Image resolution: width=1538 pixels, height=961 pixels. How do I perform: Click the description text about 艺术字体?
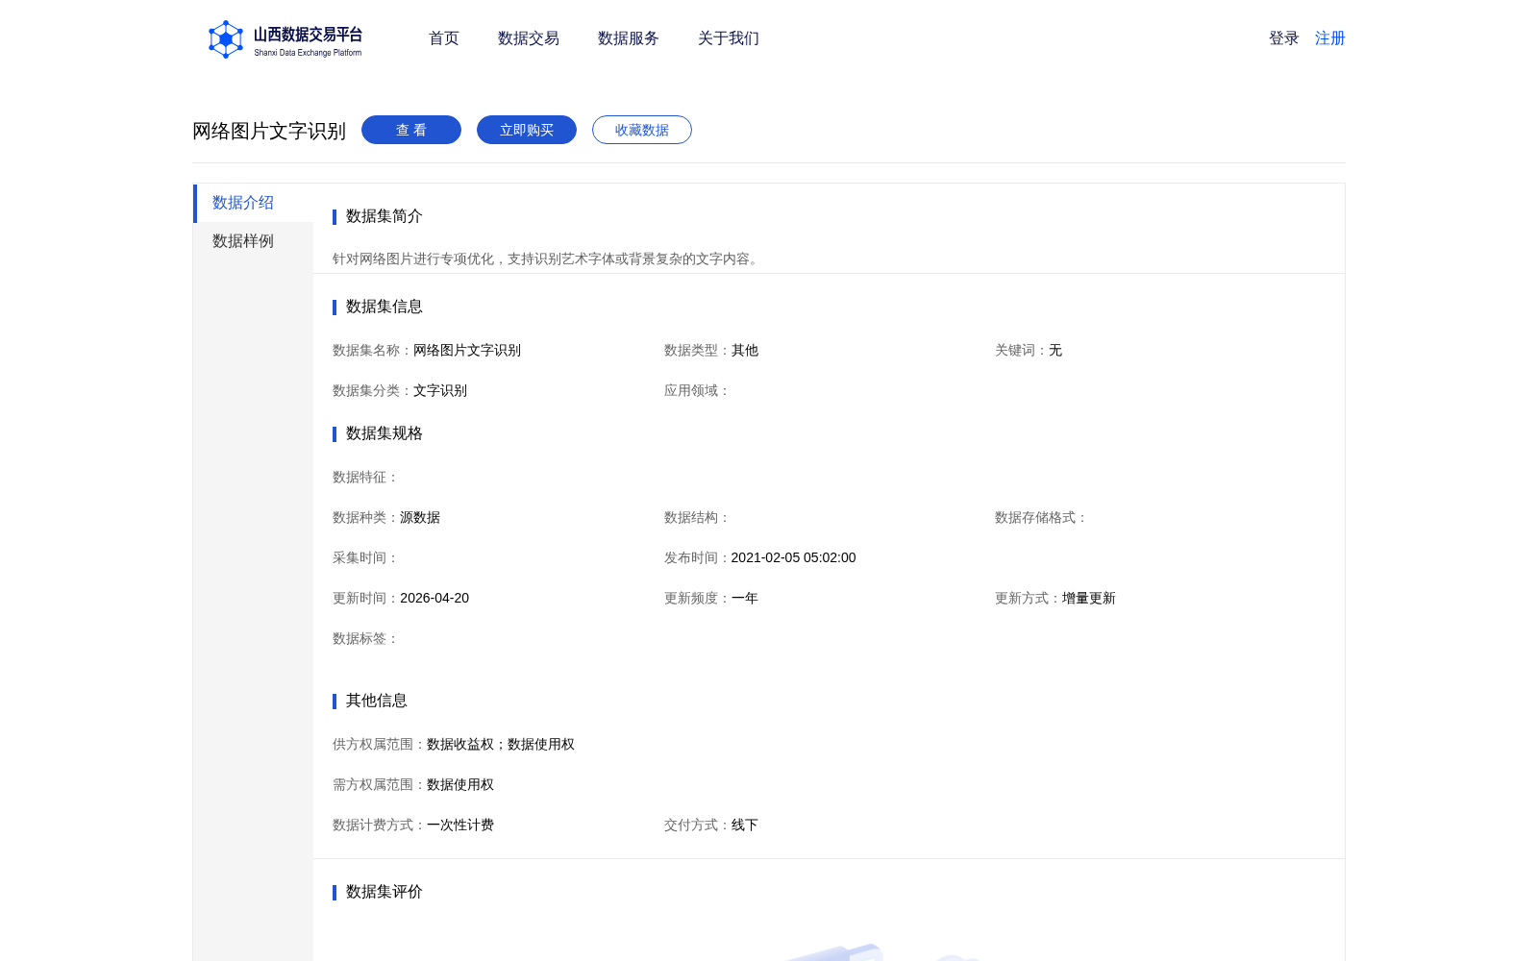[x=547, y=259]
